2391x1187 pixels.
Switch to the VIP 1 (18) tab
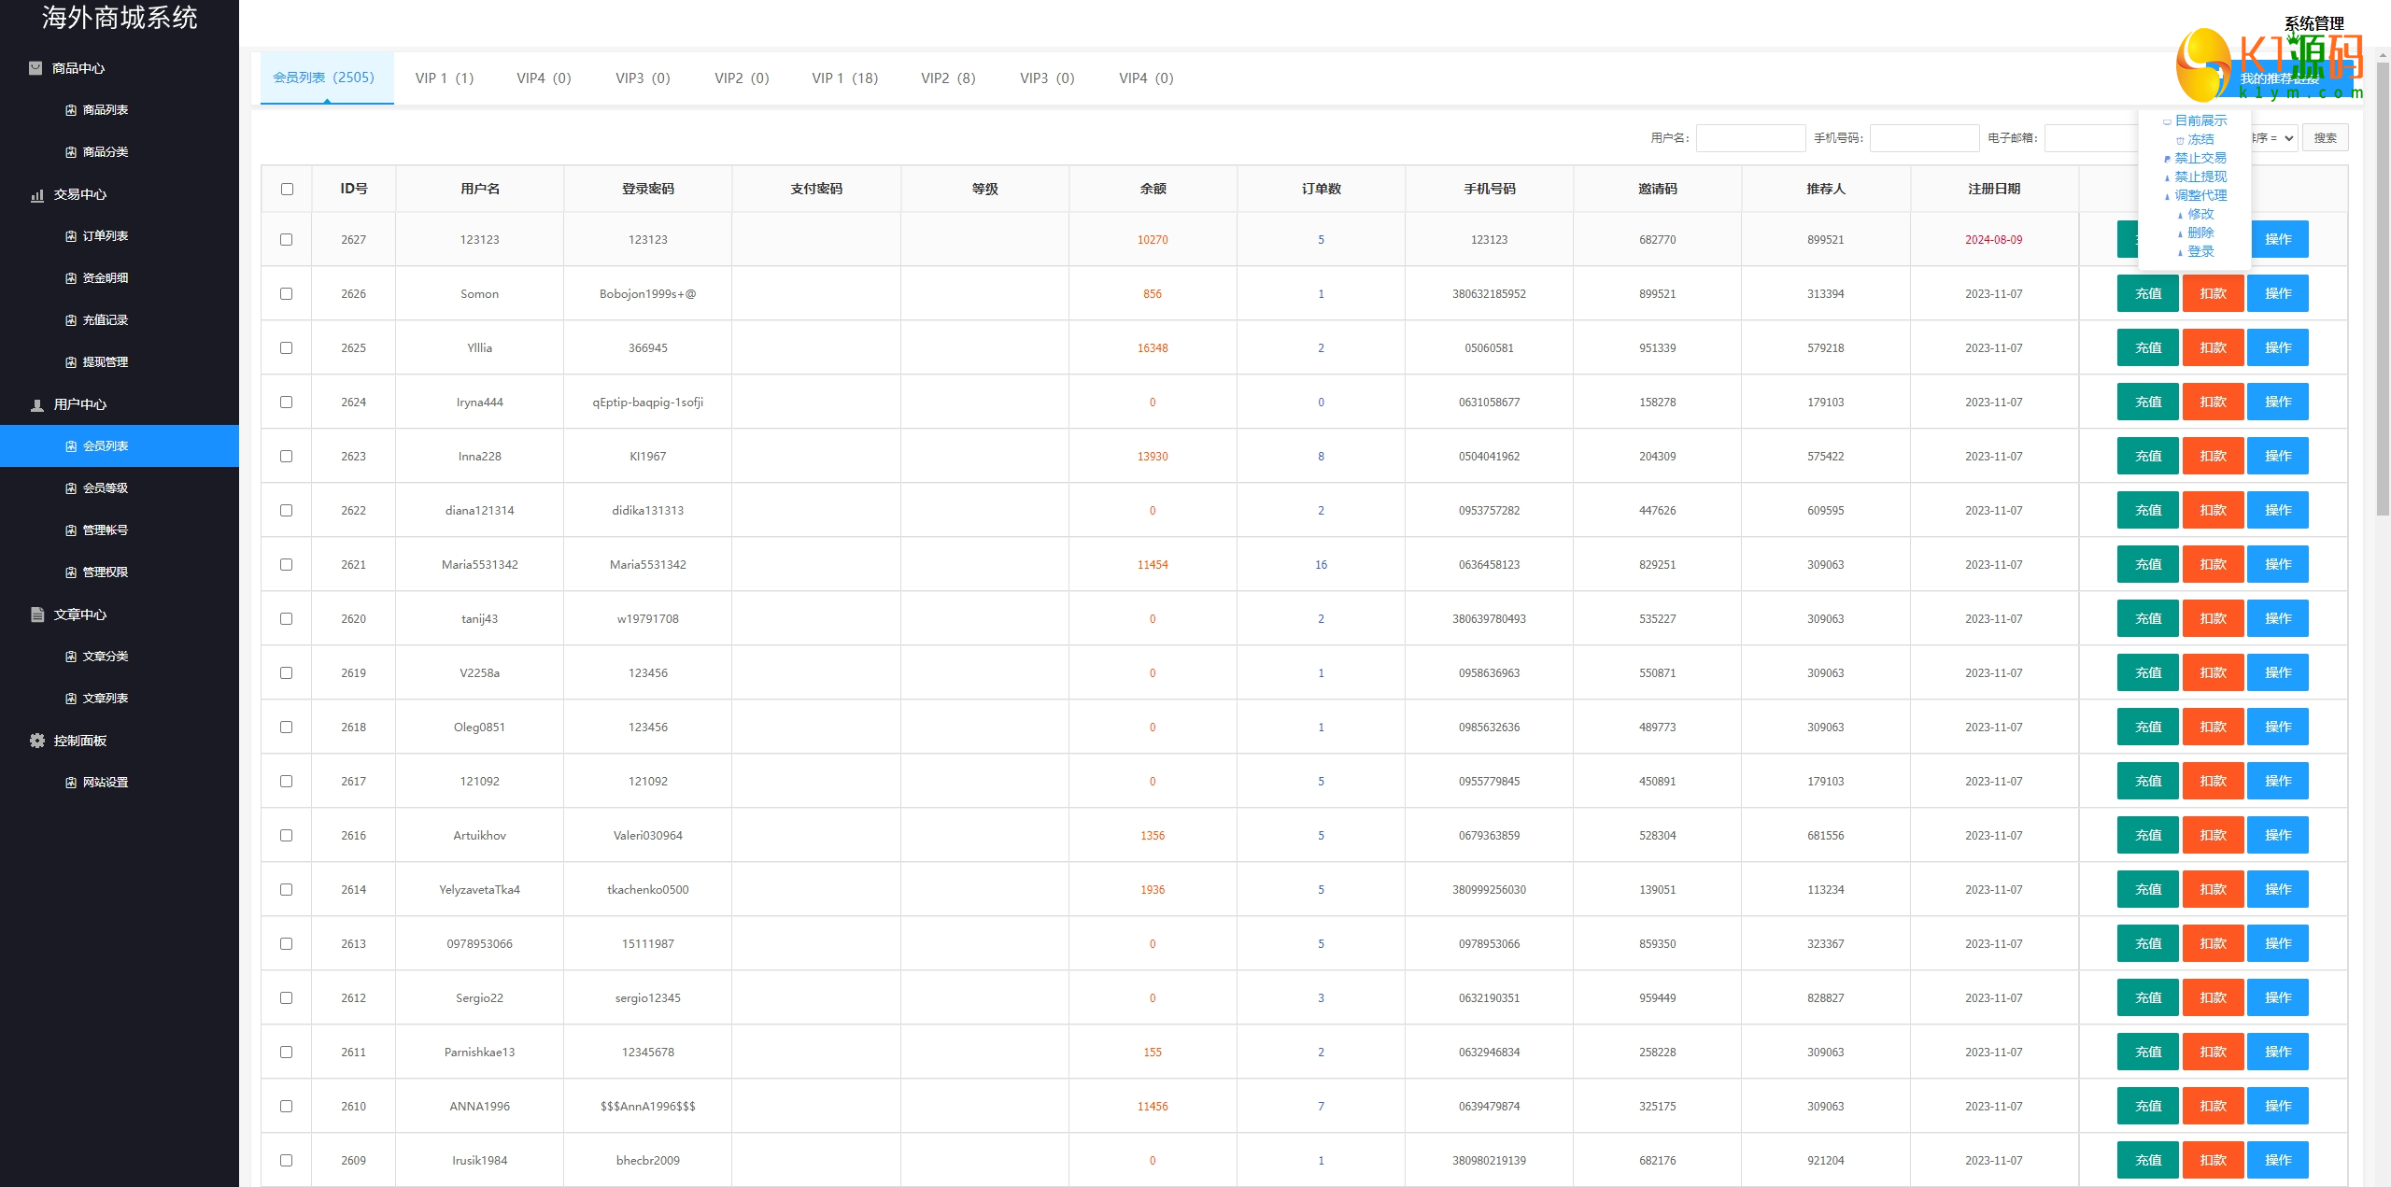(x=844, y=78)
